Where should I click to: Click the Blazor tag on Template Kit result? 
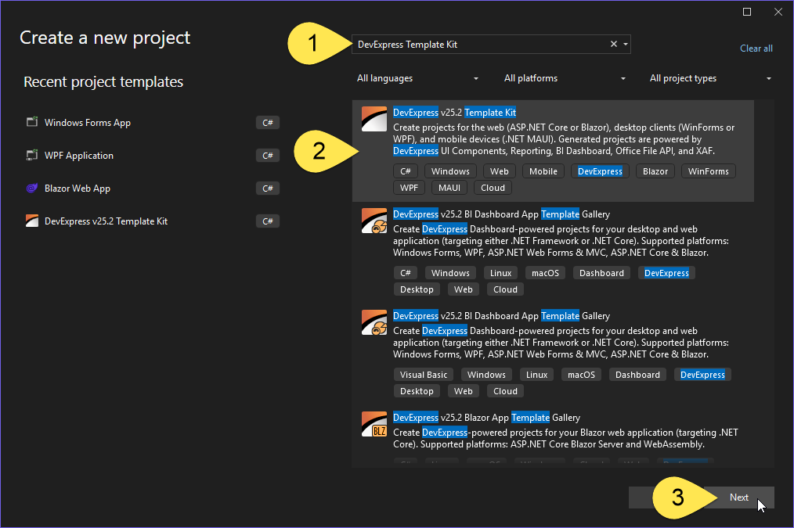pos(655,171)
